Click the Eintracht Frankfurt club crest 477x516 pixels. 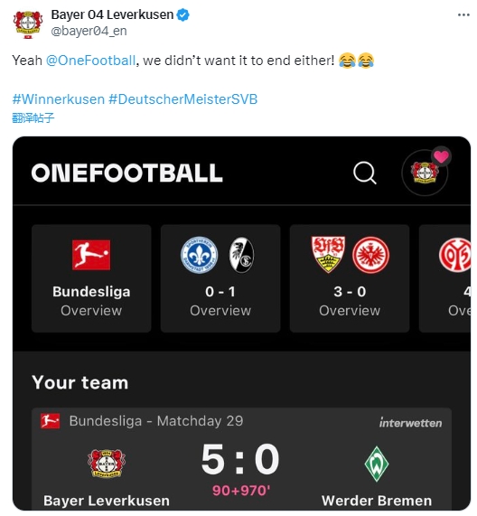tap(370, 255)
